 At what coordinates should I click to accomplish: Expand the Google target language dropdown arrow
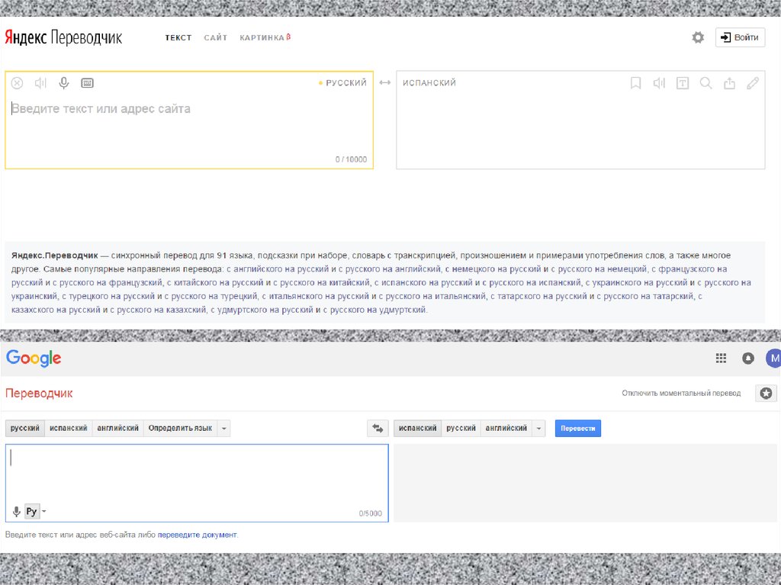point(539,429)
